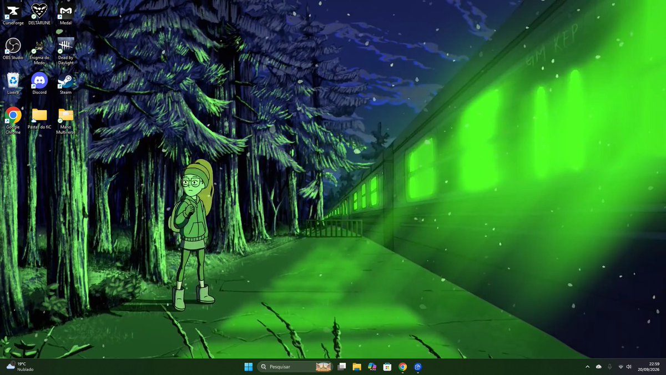Open the volume speaker tray icon

629,367
